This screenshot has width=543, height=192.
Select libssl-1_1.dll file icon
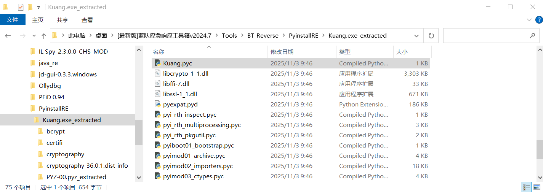158,94
